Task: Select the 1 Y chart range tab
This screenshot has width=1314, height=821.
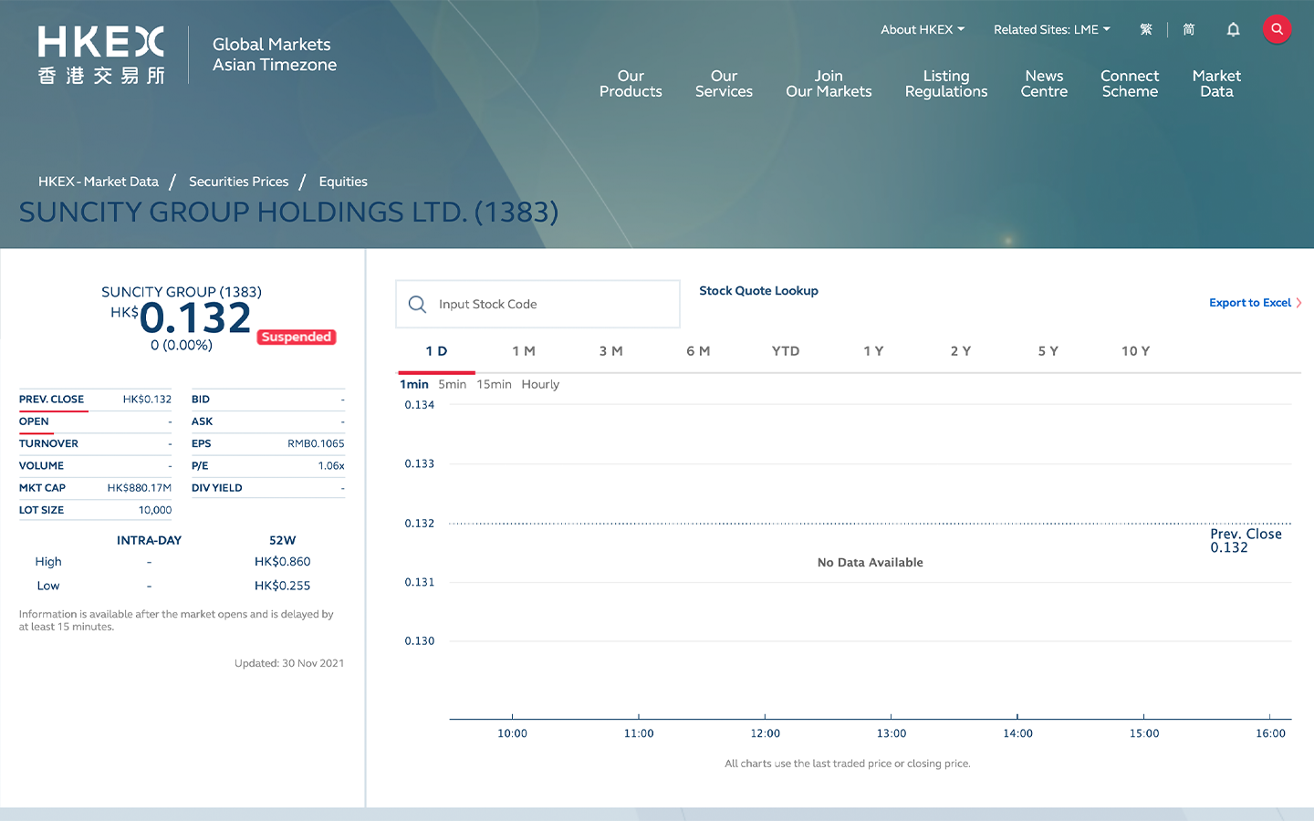Action: (873, 351)
